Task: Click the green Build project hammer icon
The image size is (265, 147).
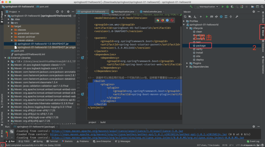Action: (x=191, y=6)
